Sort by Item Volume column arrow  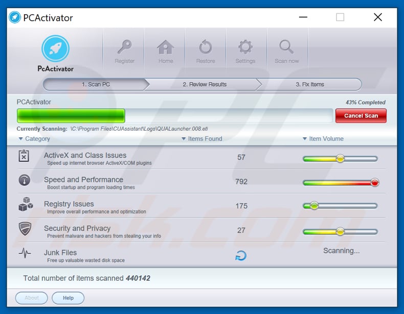305,139
